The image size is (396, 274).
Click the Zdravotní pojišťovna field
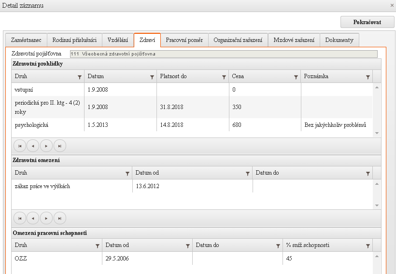(223, 54)
